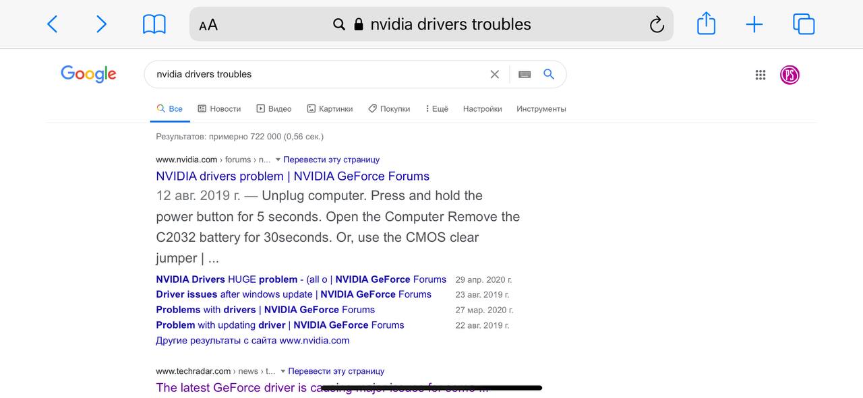Switch to the Новости tab
The image size is (863, 398).
219,108
